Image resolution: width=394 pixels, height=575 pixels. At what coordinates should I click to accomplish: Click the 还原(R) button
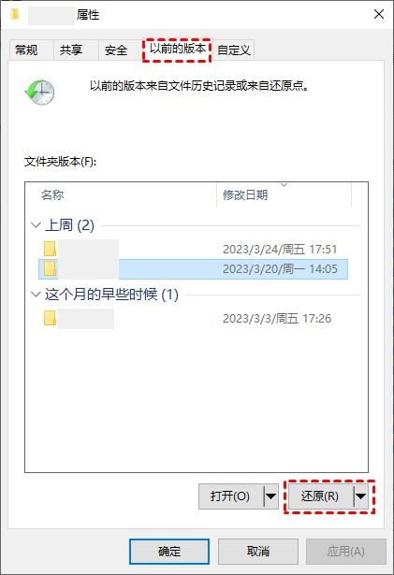coord(321,496)
